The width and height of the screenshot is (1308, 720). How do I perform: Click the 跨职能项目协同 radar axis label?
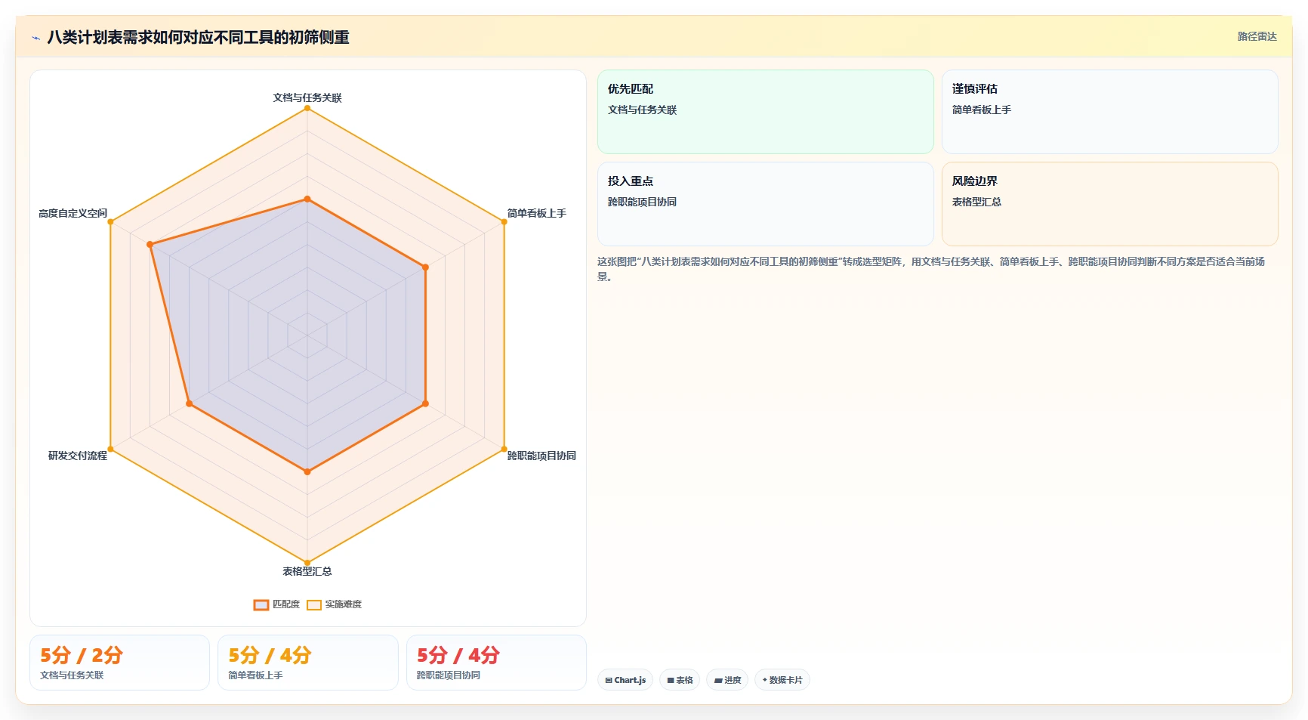(x=541, y=456)
